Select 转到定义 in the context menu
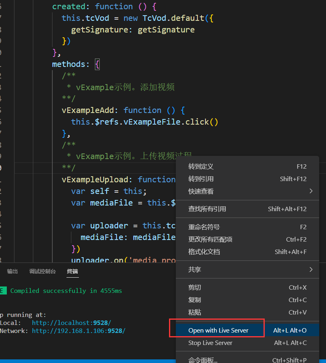Image resolution: width=326 pixels, height=363 pixels. (248, 166)
